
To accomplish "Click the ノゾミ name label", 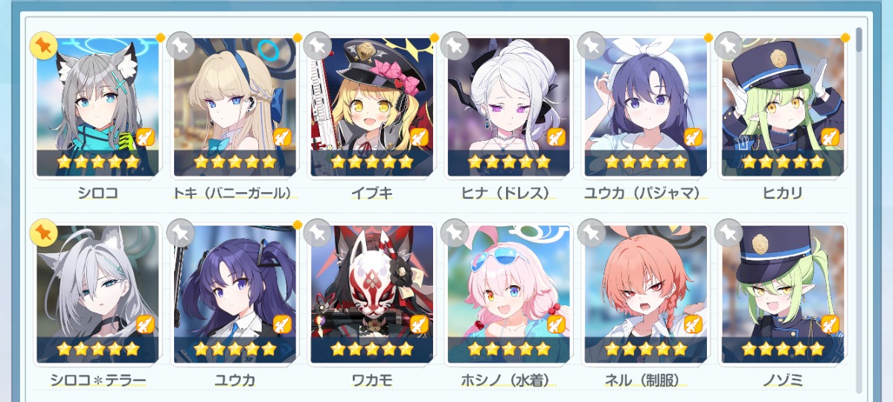I will (x=782, y=380).
